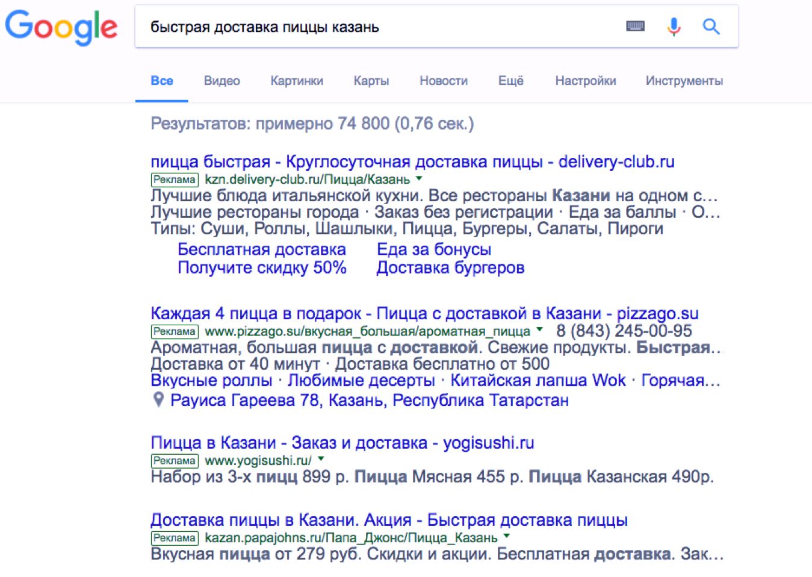Screen dimensions: 812x577
Task: Open the Доставка бургеров sitelink
Action: click(x=450, y=267)
